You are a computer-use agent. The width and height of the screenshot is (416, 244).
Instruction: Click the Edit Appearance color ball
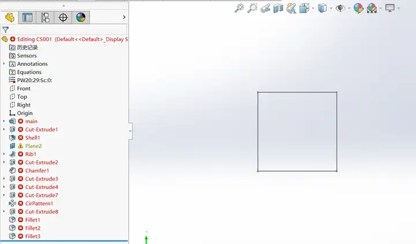click(358, 8)
